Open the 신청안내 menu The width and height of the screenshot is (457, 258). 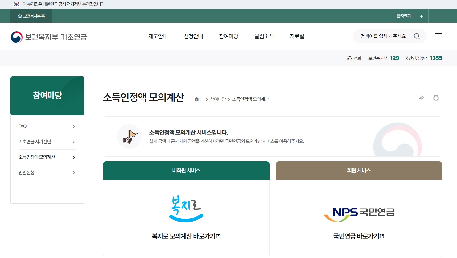click(193, 36)
